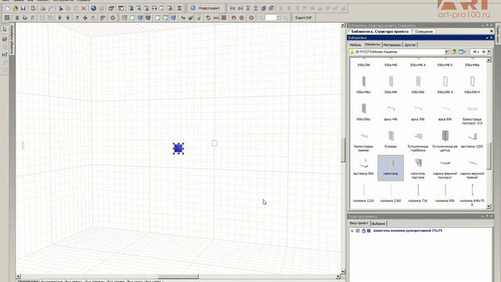This screenshot has height=282, width=501.
Task: Click the brown square toolbar icon
Action: click(224, 17)
